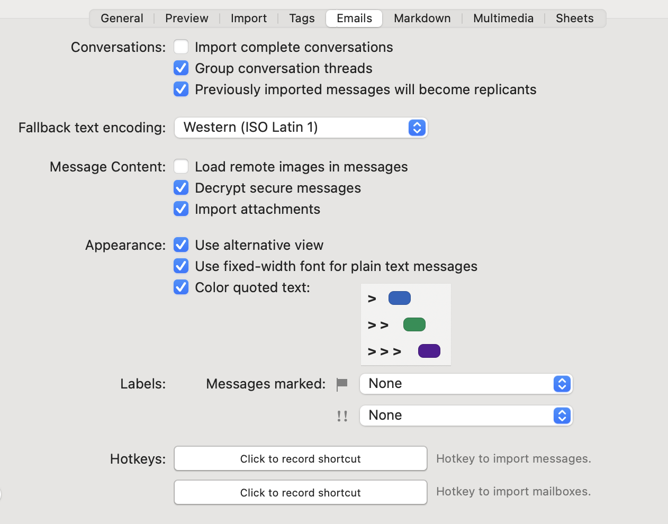
Task: Disable Decrypt secure messages option
Action: [181, 188]
